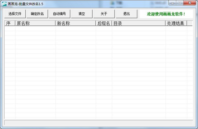This screenshot has width=198, height=129.
Task: Click the 处理结果 column header
Action: click(x=176, y=23)
